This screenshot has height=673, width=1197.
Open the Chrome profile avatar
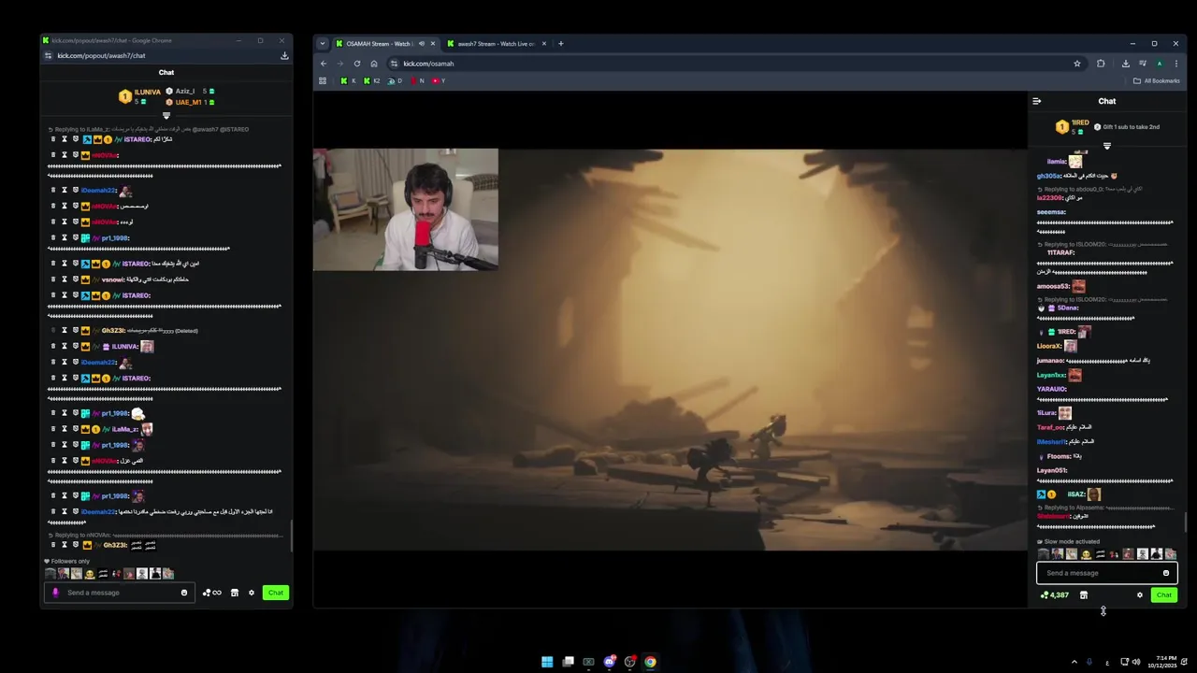(x=1160, y=64)
